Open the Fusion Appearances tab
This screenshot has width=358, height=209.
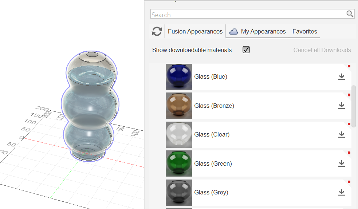pos(195,31)
